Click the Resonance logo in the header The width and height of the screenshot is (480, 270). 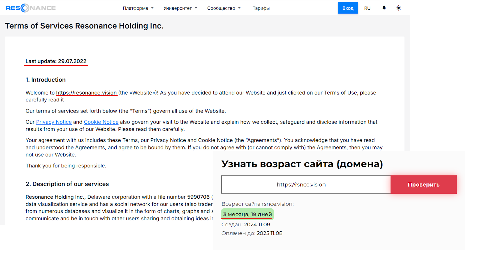tap(31, 8)
